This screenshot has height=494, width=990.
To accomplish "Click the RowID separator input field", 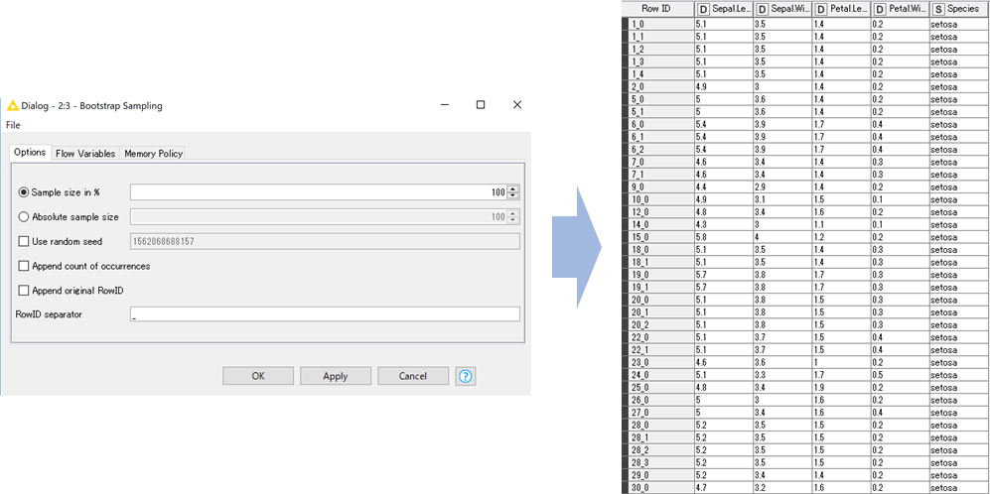I will (x=325, y=314).
